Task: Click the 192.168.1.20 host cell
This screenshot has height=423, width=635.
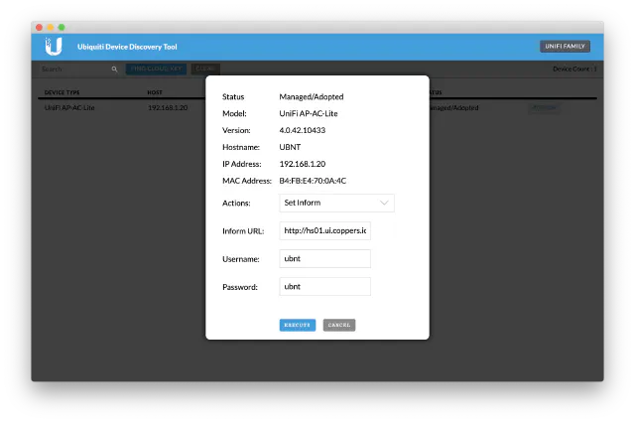Action: 167,107
